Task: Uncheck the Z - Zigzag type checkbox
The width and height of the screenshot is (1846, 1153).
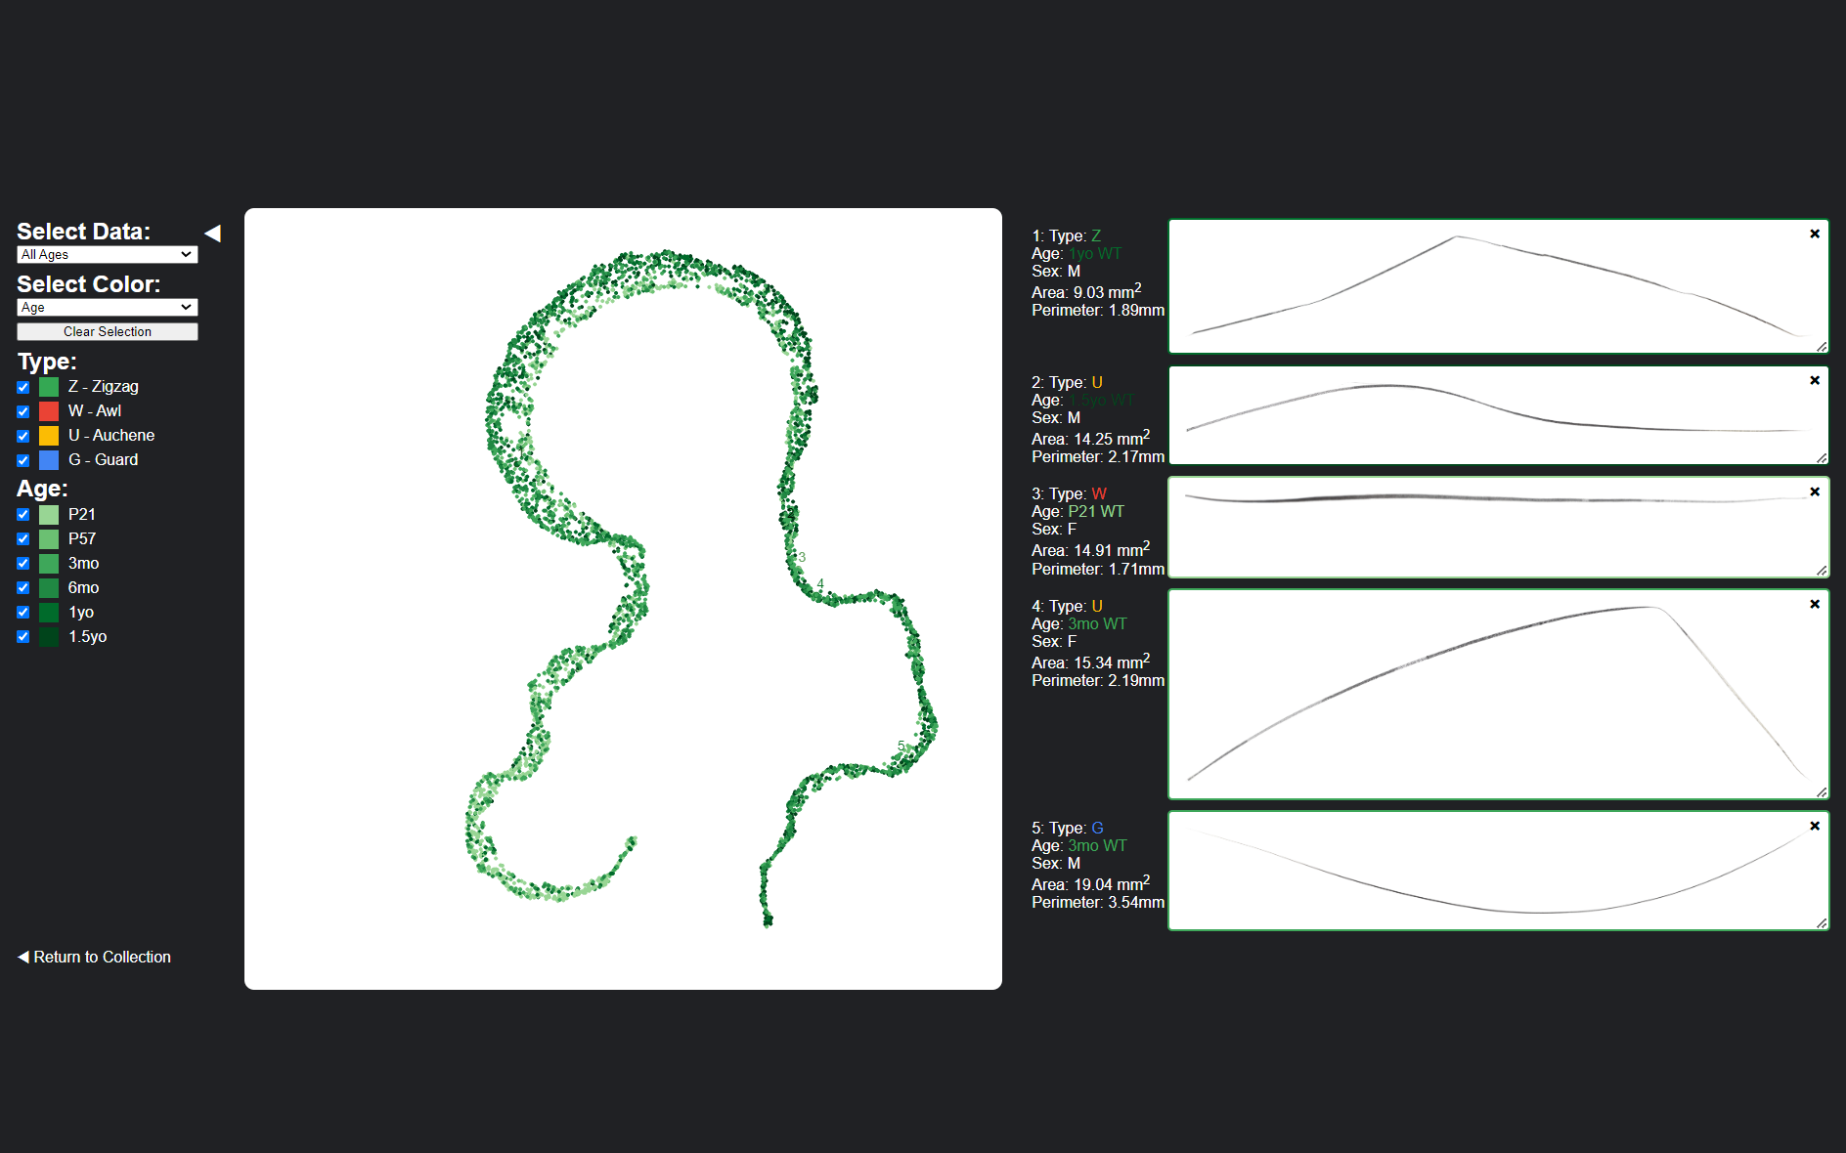Action: (x=23, y=387)
